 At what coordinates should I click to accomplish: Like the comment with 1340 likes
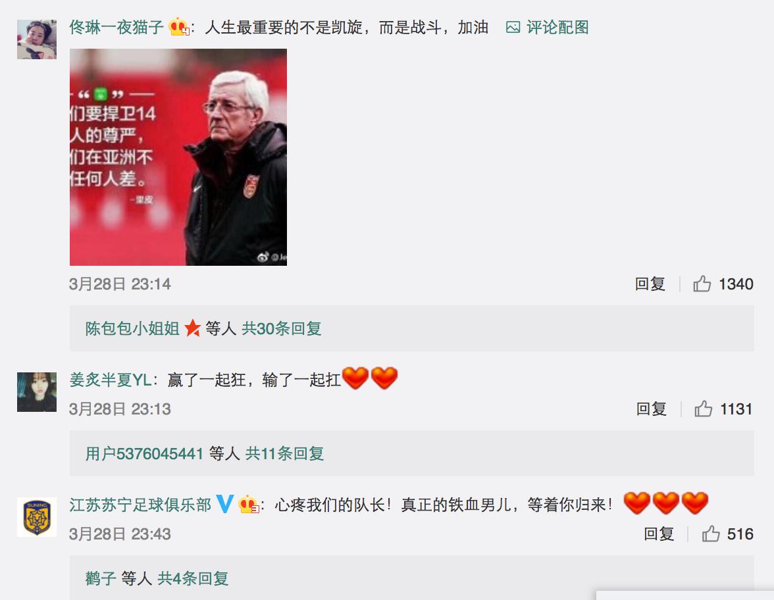(x=702, y=284)
